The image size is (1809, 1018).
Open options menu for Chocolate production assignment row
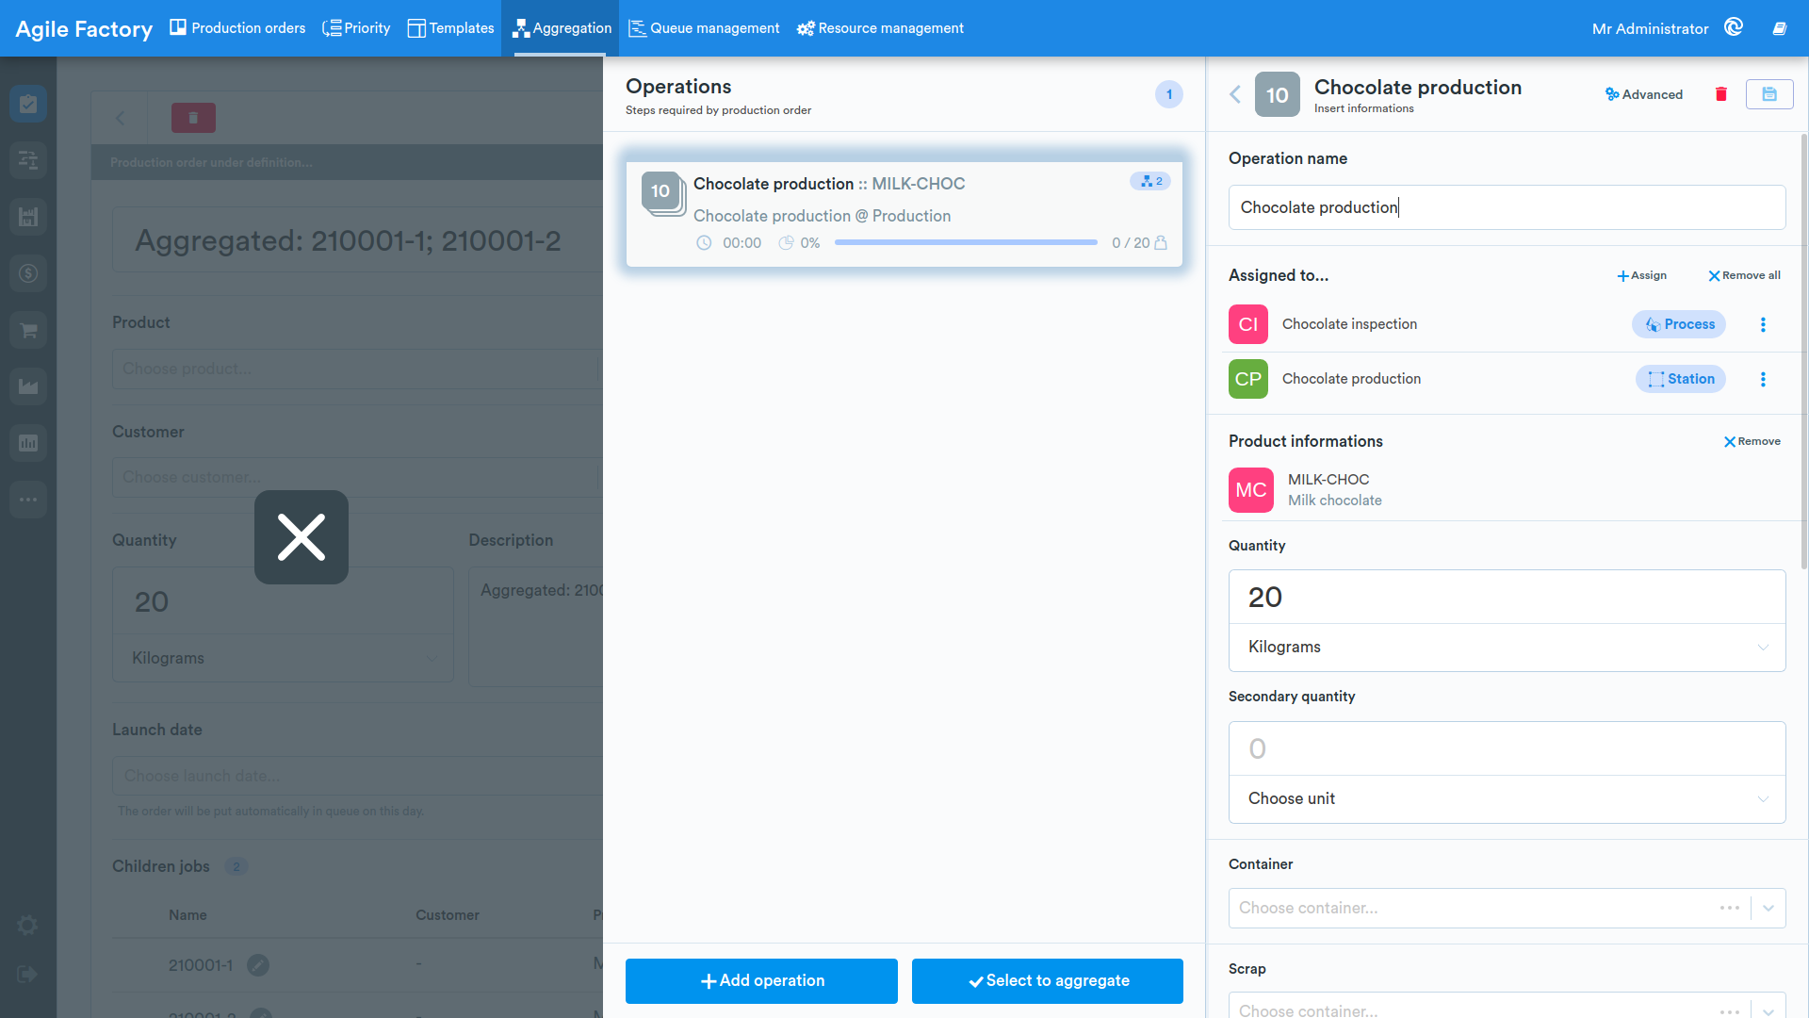click(1763, 379)
